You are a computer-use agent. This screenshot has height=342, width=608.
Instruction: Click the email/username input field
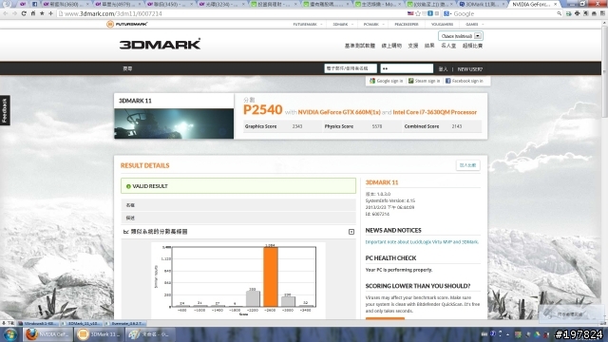pos(351,68)
